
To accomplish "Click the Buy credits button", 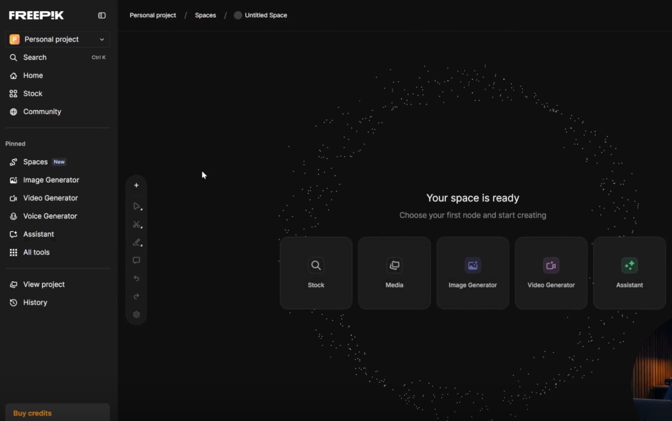I will point(32,413).
